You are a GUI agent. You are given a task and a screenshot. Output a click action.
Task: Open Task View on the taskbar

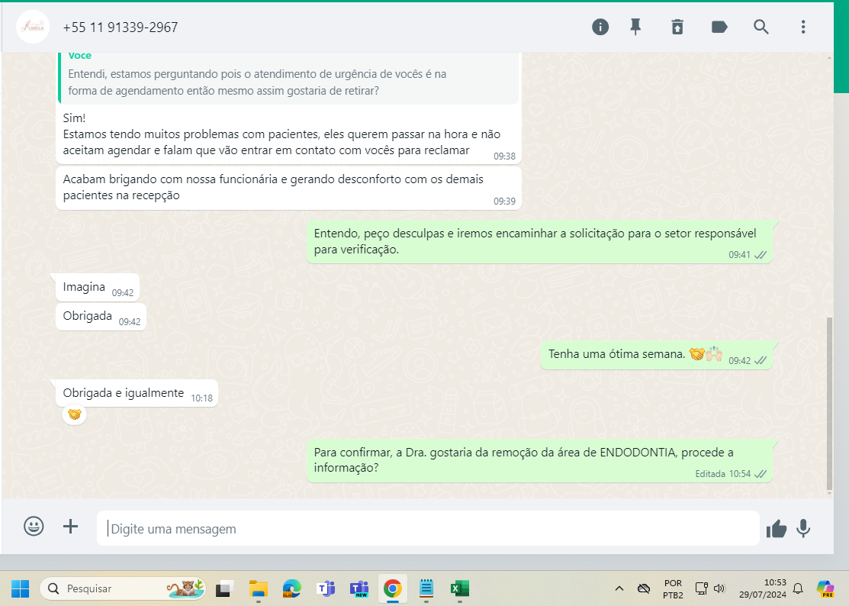pos(224,588)
